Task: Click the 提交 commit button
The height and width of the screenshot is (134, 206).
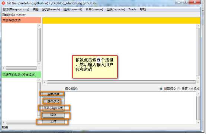Action: [x=53, y=115]
